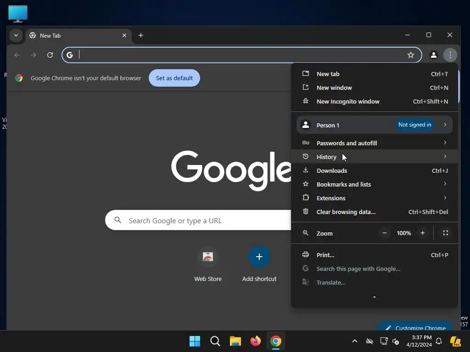Viewport: 470px width, 352px height.
Task: Show hidden system tray icons
Action: 355,341
